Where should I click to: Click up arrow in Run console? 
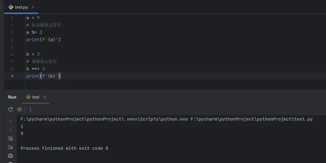pyautogui.click(x=11, y=121)
